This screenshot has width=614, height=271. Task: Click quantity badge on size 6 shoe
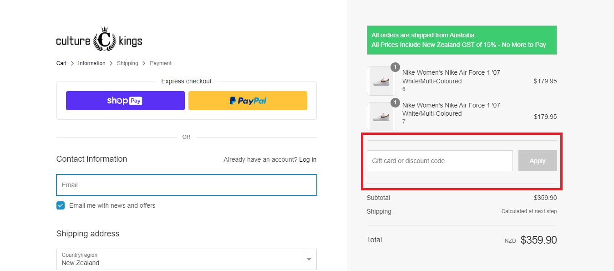tap(395, 67)
